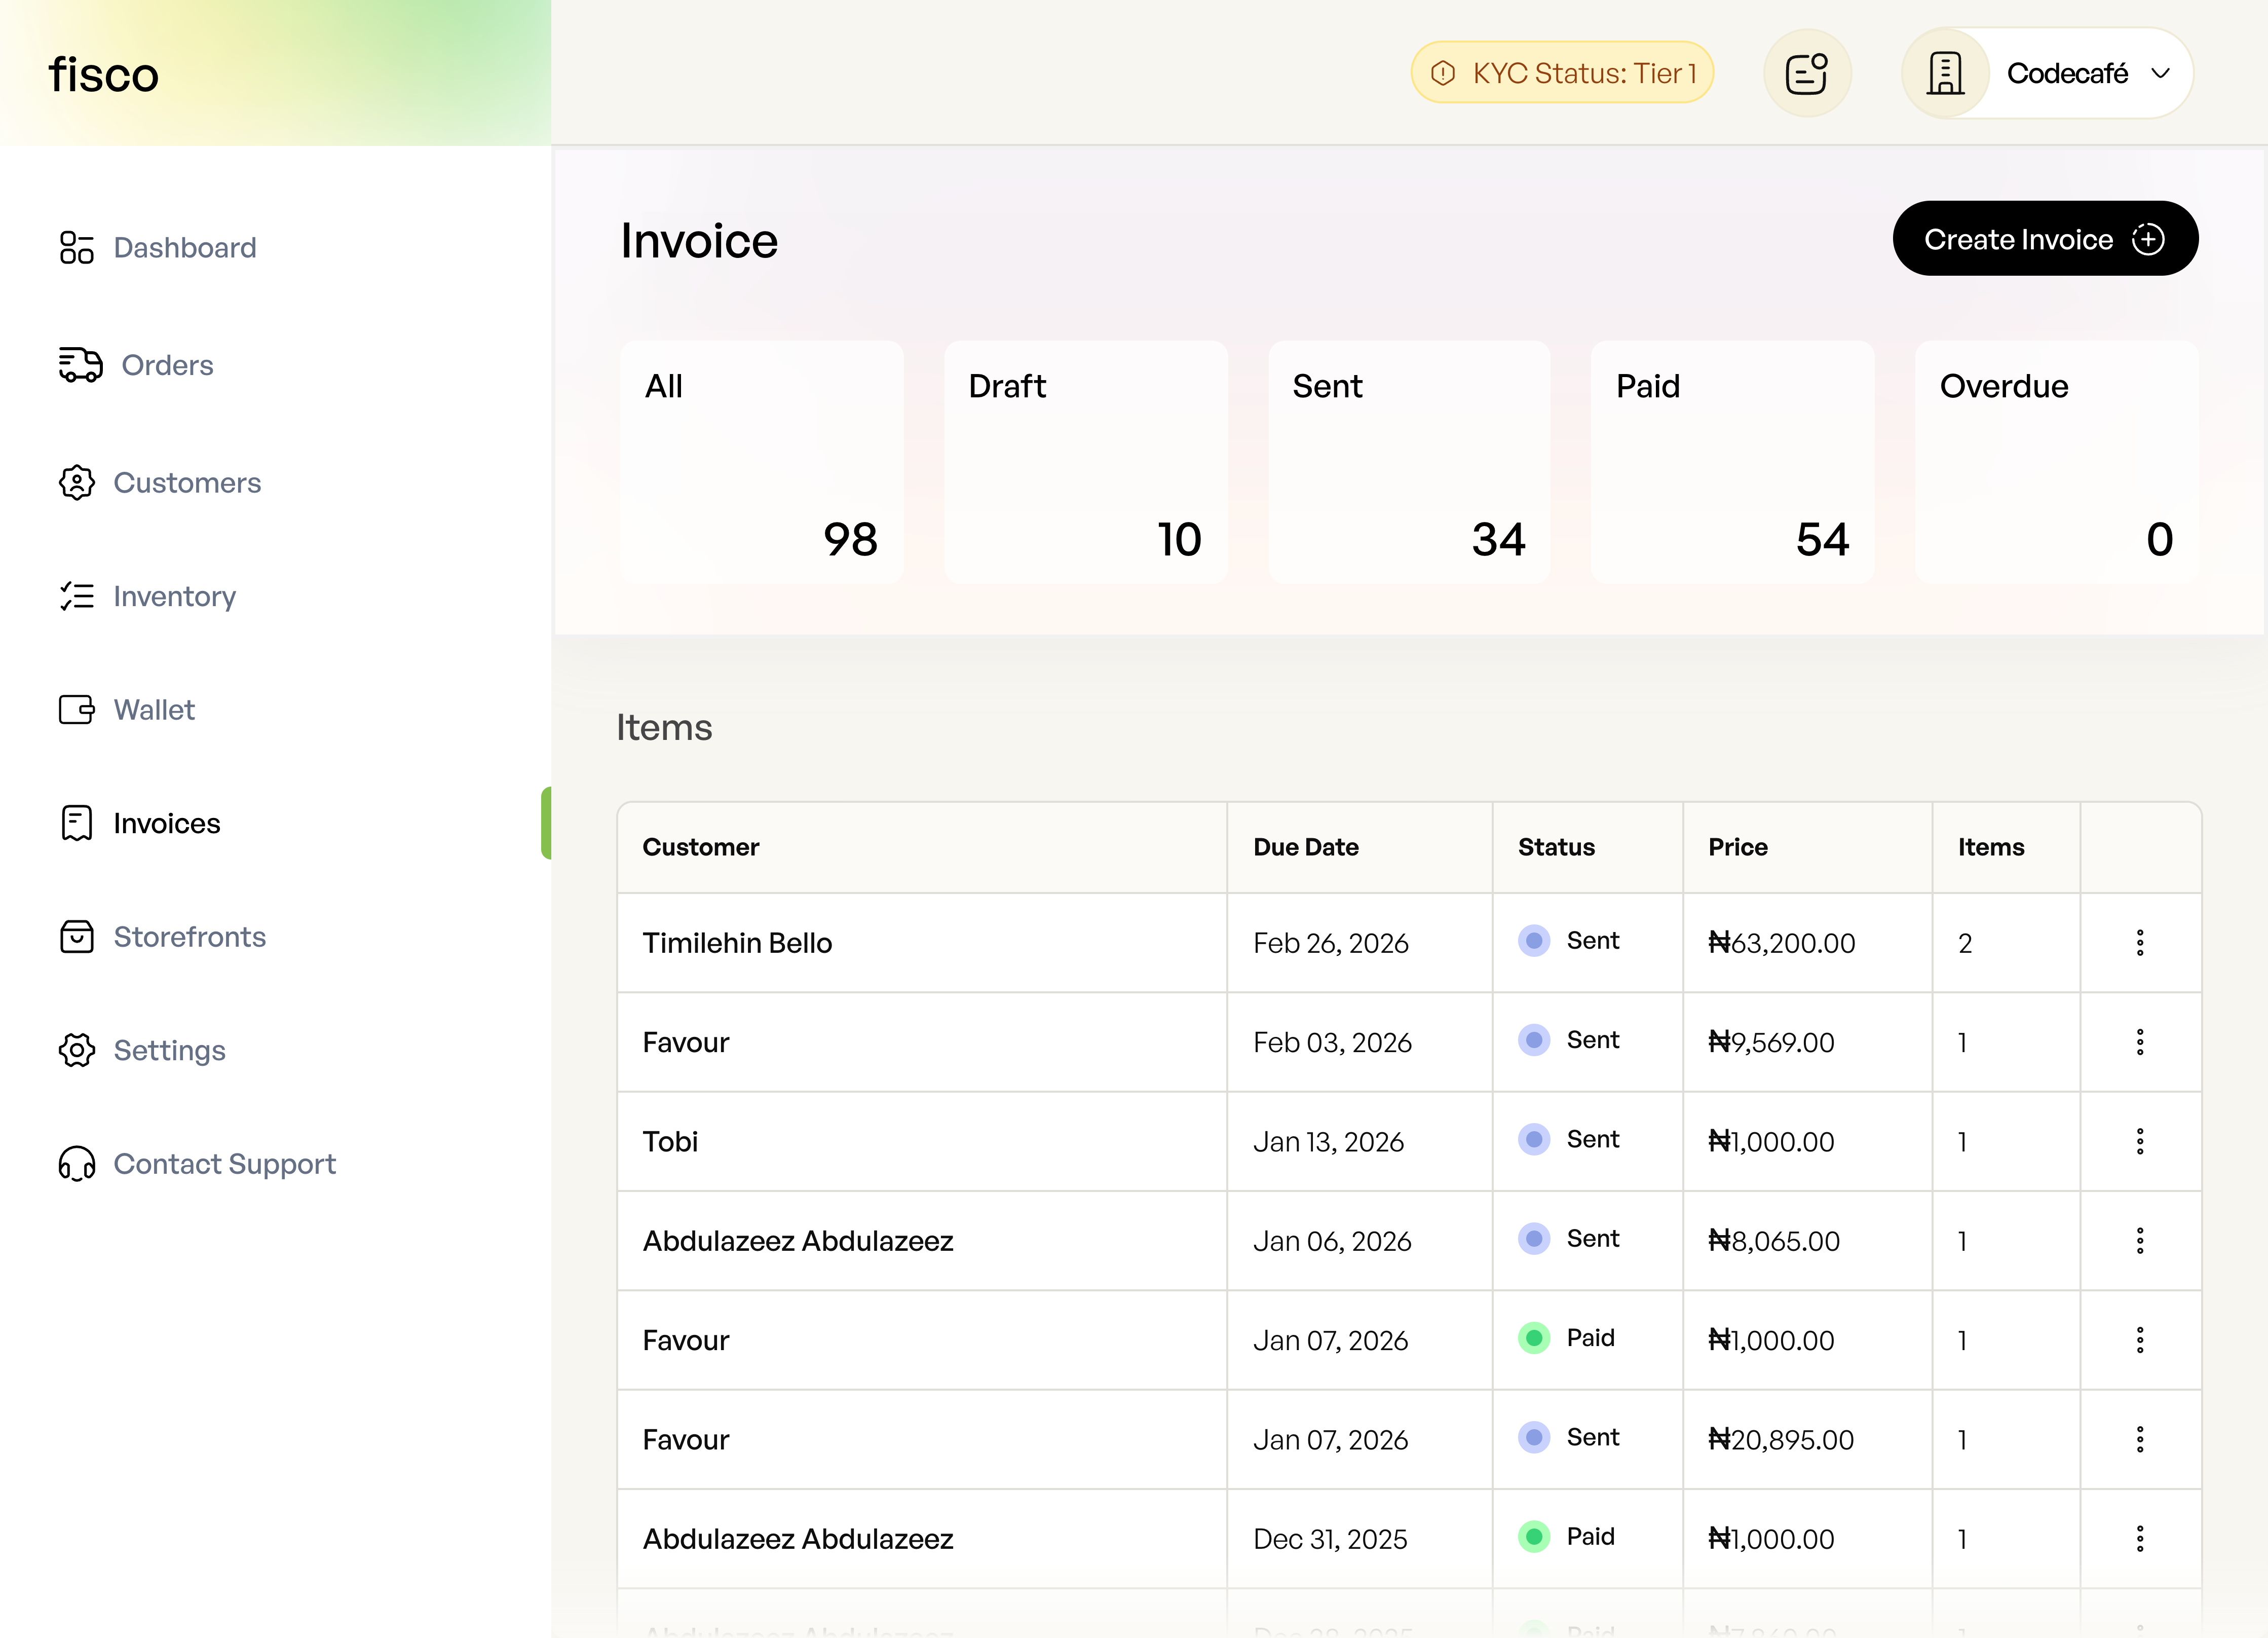
Task: Click the Orders truck icon
Action: 80,365
